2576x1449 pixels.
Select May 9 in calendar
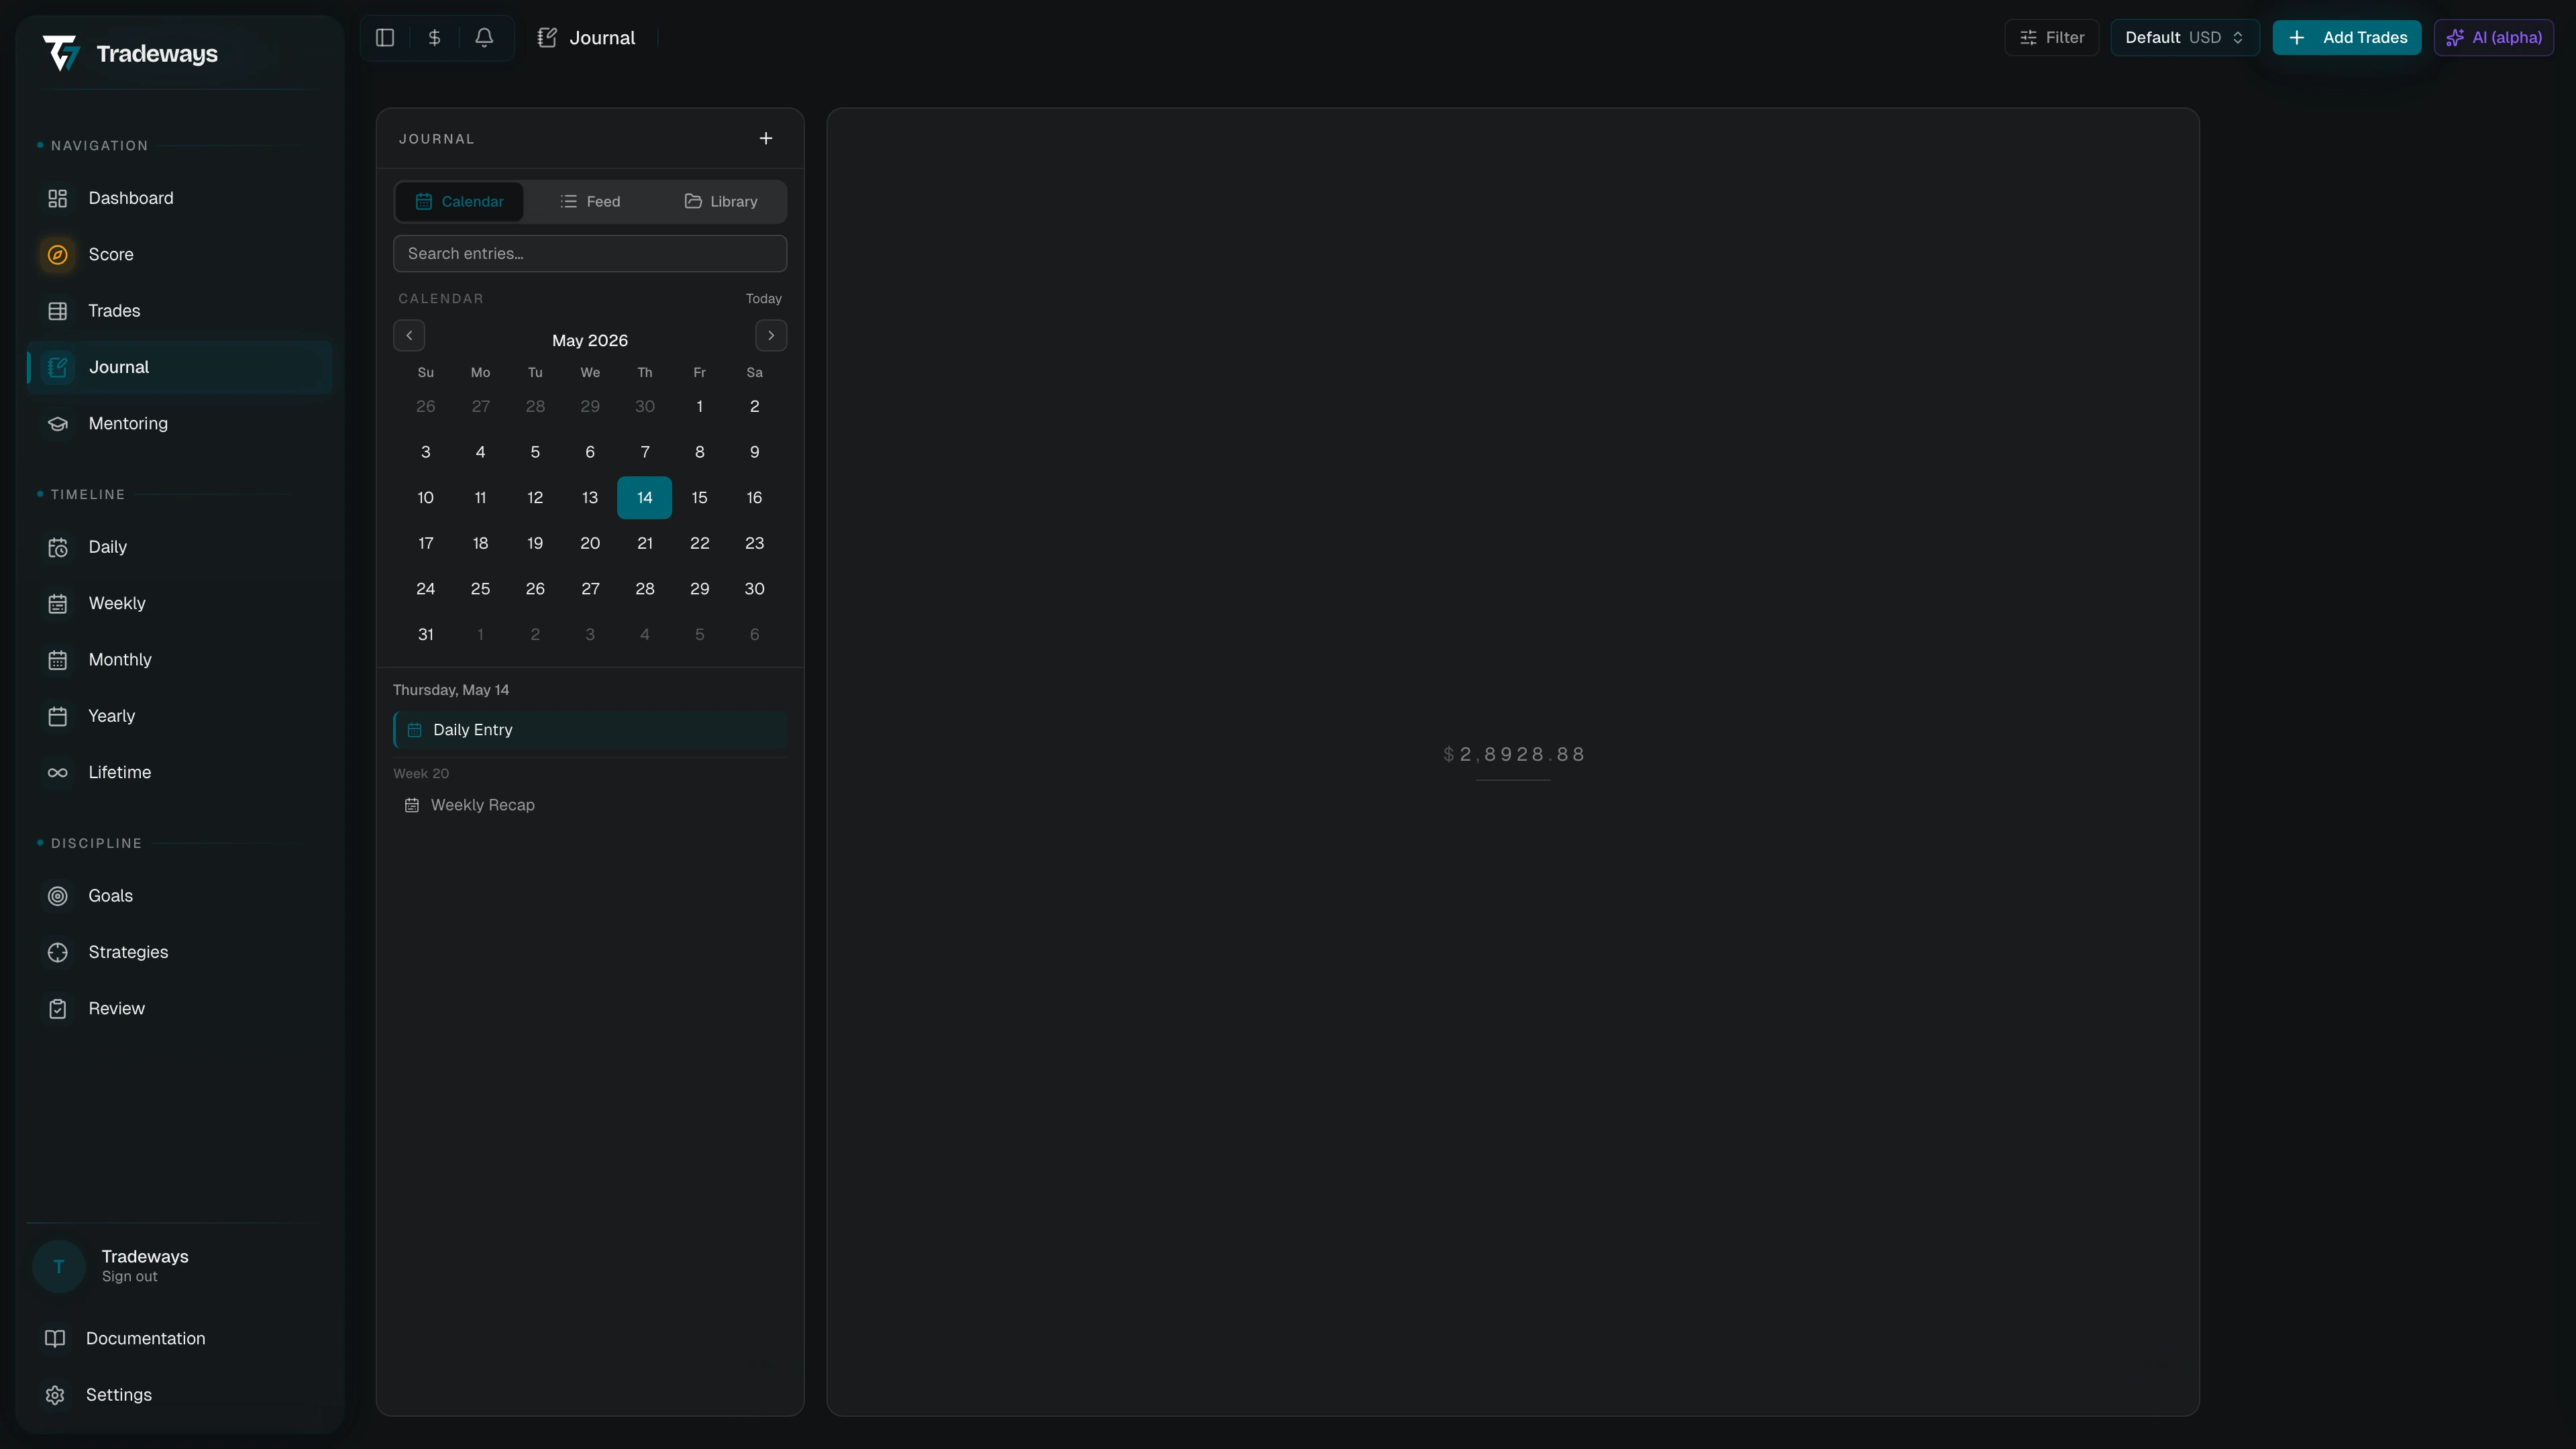coord(755,452)
